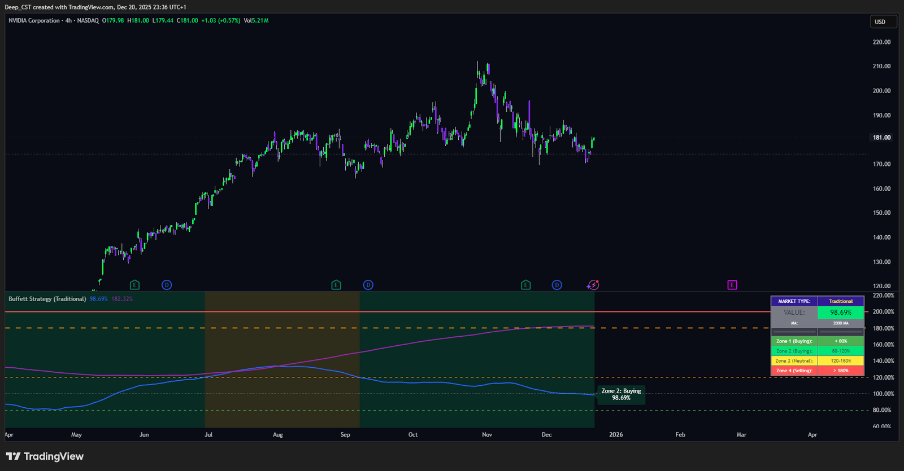This screenshot has width=904, height=471.
Task: Click the earnings marker in late May
Action: click(134, 285)
